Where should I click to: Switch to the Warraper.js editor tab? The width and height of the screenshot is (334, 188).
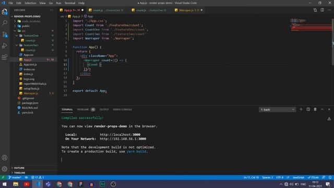[188, 10]
